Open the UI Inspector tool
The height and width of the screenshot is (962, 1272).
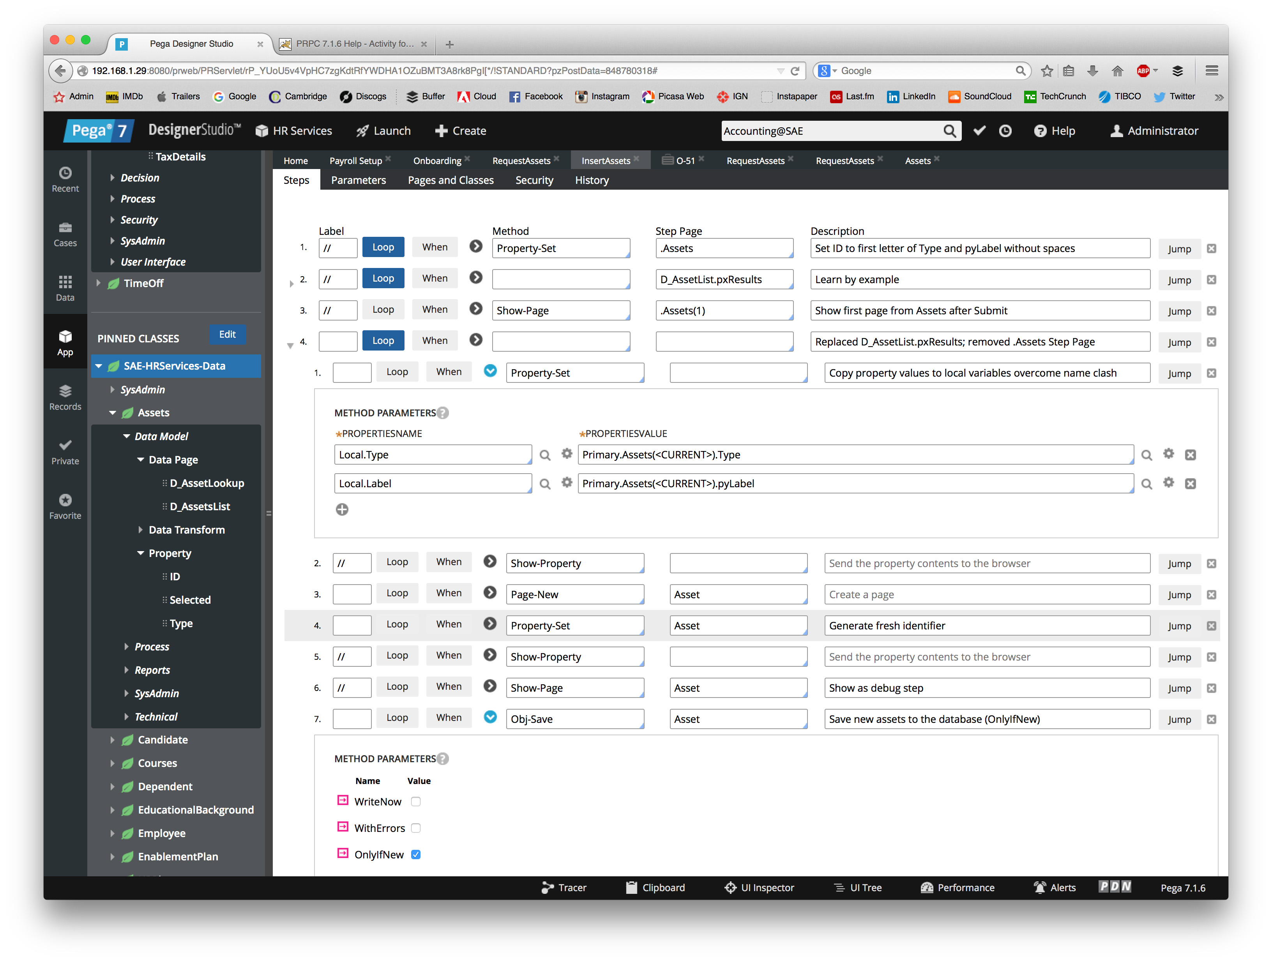click(x=759, y=887)
